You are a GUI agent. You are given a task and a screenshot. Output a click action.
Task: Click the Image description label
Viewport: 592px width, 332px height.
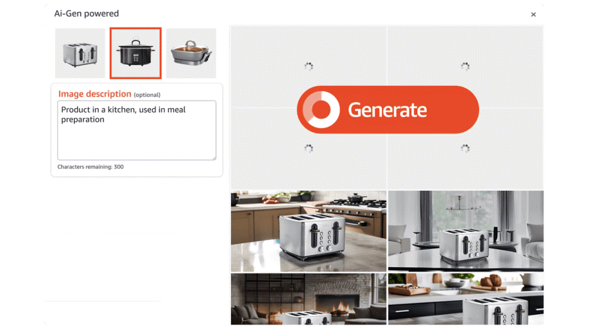(x=95, y=94)
